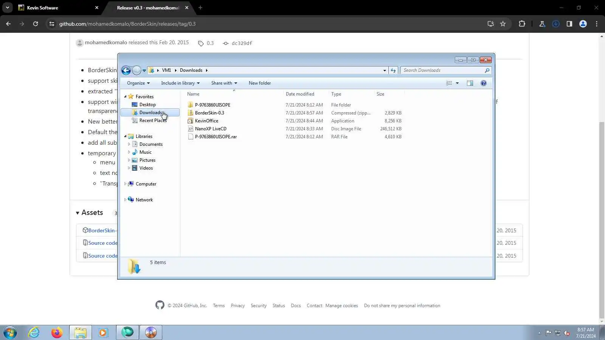This screenshot has height=340, width=605.
Task: Collapse the Libraries group
Action: coord(125,136)
